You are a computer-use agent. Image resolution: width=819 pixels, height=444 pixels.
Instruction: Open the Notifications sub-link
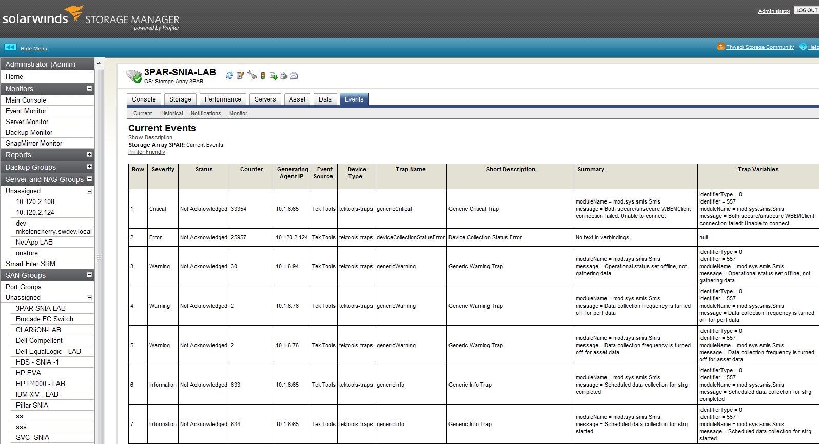[x=206, y=114]
